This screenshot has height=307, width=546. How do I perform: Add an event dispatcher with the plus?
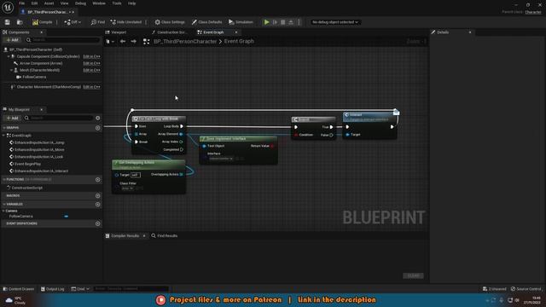point(98,223)
